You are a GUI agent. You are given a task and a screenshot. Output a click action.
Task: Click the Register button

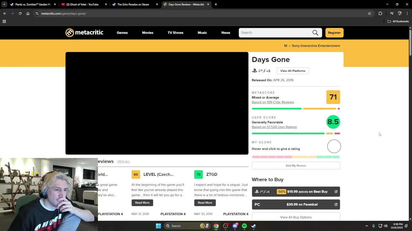[334, 33]
